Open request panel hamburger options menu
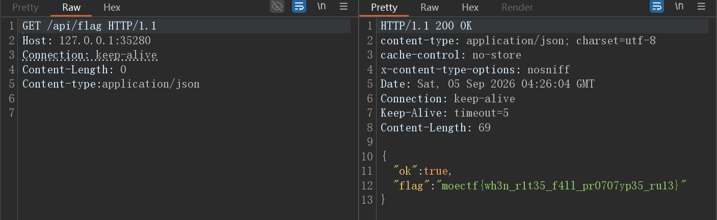This screenshot has width=717, height=220. (x=343, y=7)
